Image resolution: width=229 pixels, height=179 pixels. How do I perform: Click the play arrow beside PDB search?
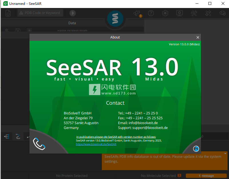click(x=73, y=13)
